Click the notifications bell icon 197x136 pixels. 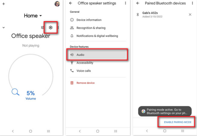pos(72,36)
